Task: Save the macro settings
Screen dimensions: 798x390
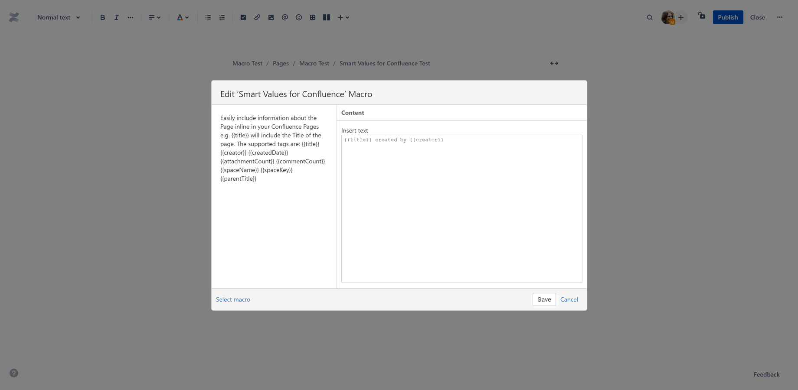Action: [x=544, y=299]
